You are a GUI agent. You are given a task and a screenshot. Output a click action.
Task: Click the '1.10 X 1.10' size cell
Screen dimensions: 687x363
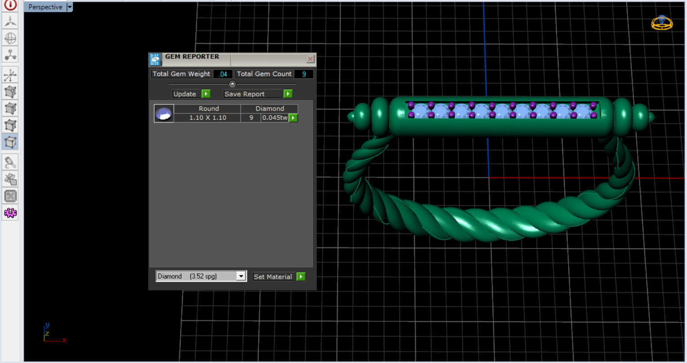click(x=208, y=118)
